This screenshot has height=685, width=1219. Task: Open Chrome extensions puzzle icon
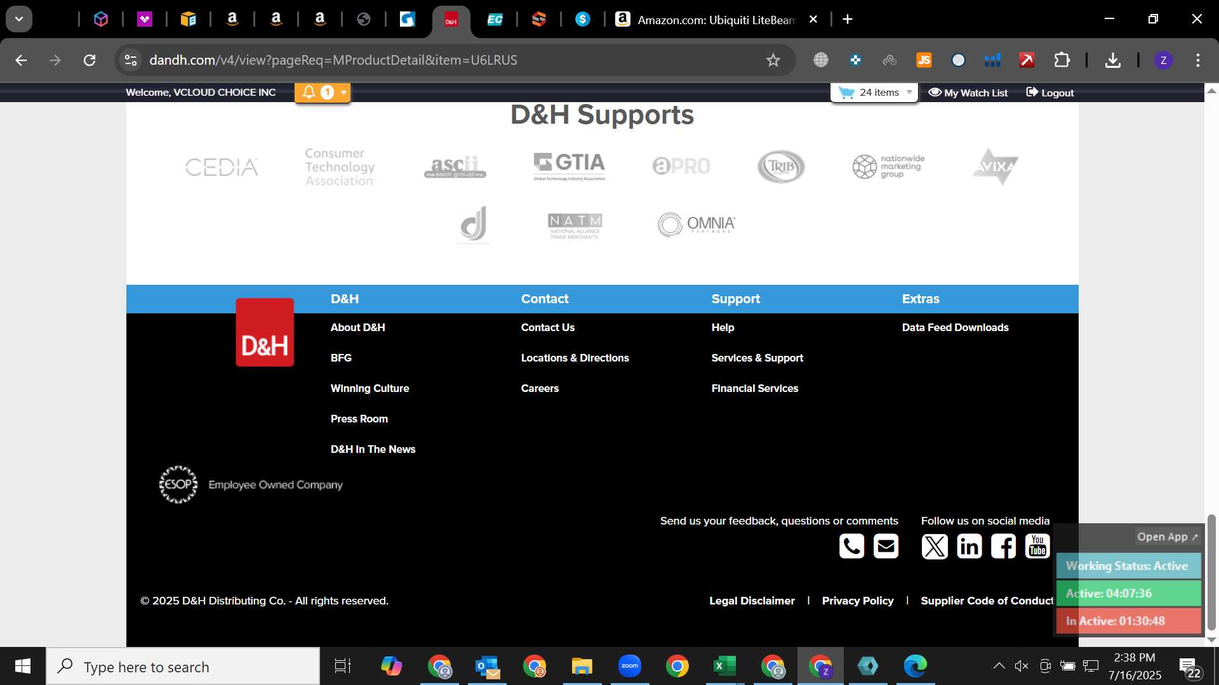pyautogui.click(x=1062, y=60)
